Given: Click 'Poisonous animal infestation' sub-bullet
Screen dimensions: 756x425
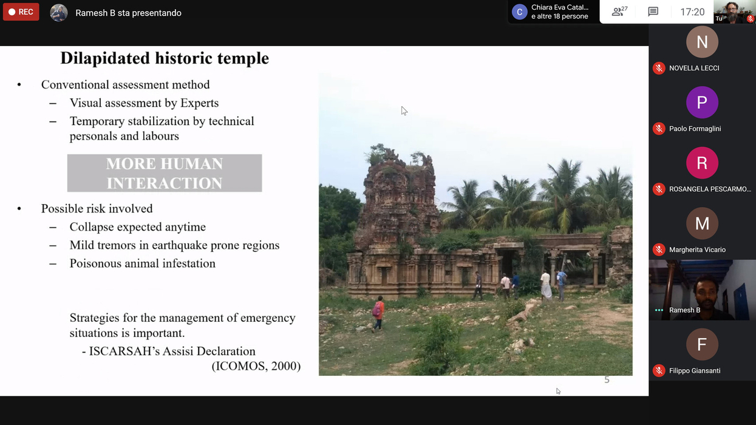Looking at the screenshot, I should 143,263.
